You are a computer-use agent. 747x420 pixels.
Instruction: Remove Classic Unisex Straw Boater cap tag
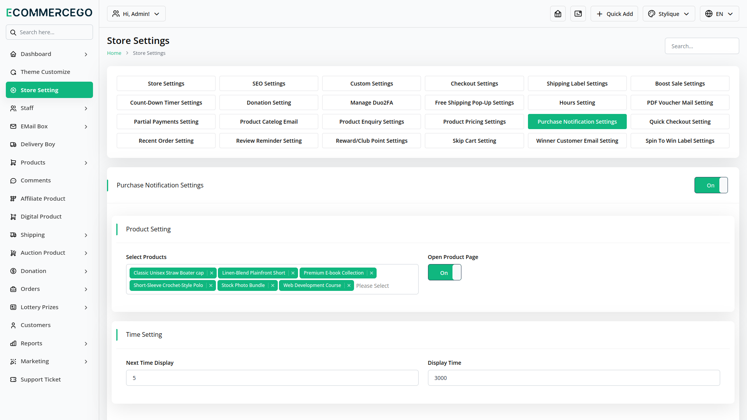[x=212, y=273]
